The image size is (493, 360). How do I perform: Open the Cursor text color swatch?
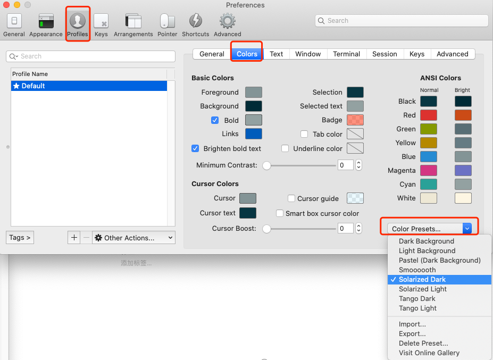(x=248, y=213)
